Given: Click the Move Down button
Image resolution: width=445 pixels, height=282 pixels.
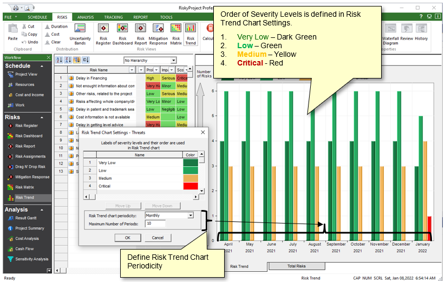Looking at the screenshot, I should click(162, 206).
